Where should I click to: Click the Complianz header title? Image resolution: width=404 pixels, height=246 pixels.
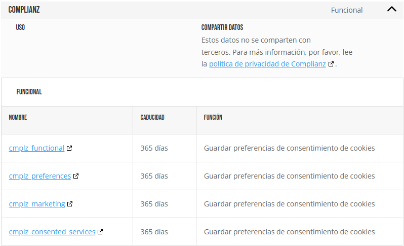tap(24, 10)
